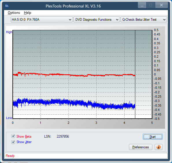Uncheck the Show Jitter checkbox
The image size is (172, 163).
pyautogui.click(x=13, y=142)
